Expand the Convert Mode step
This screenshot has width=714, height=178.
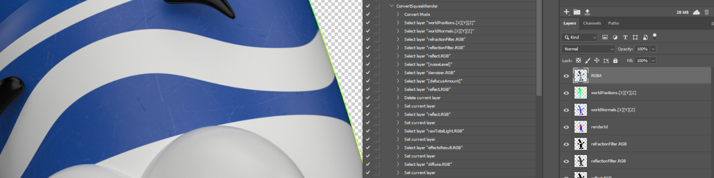398,14
